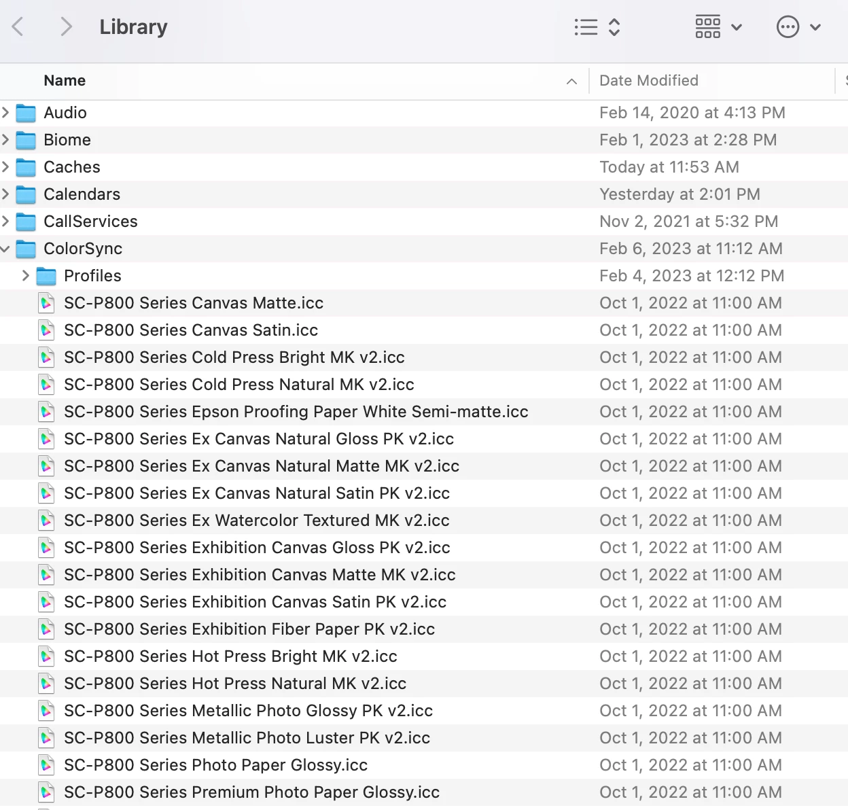Toggle the Name sort-order arrow
Screen dimensions: 848x810
coord(572,82)
